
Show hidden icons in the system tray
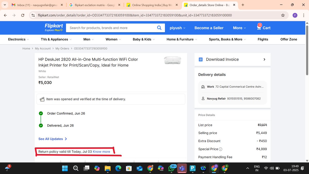pos(248,168)
